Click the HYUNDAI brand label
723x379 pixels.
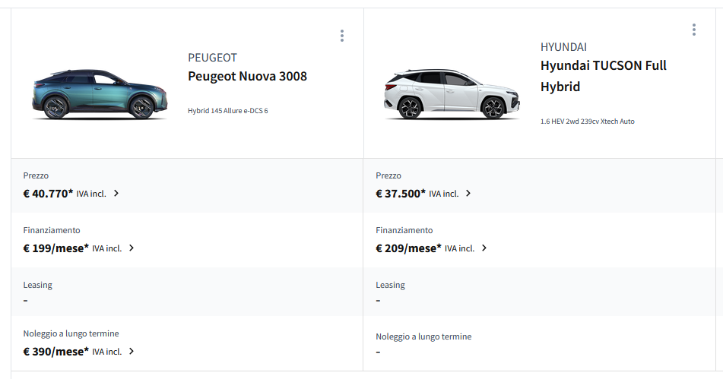point(563,47)
